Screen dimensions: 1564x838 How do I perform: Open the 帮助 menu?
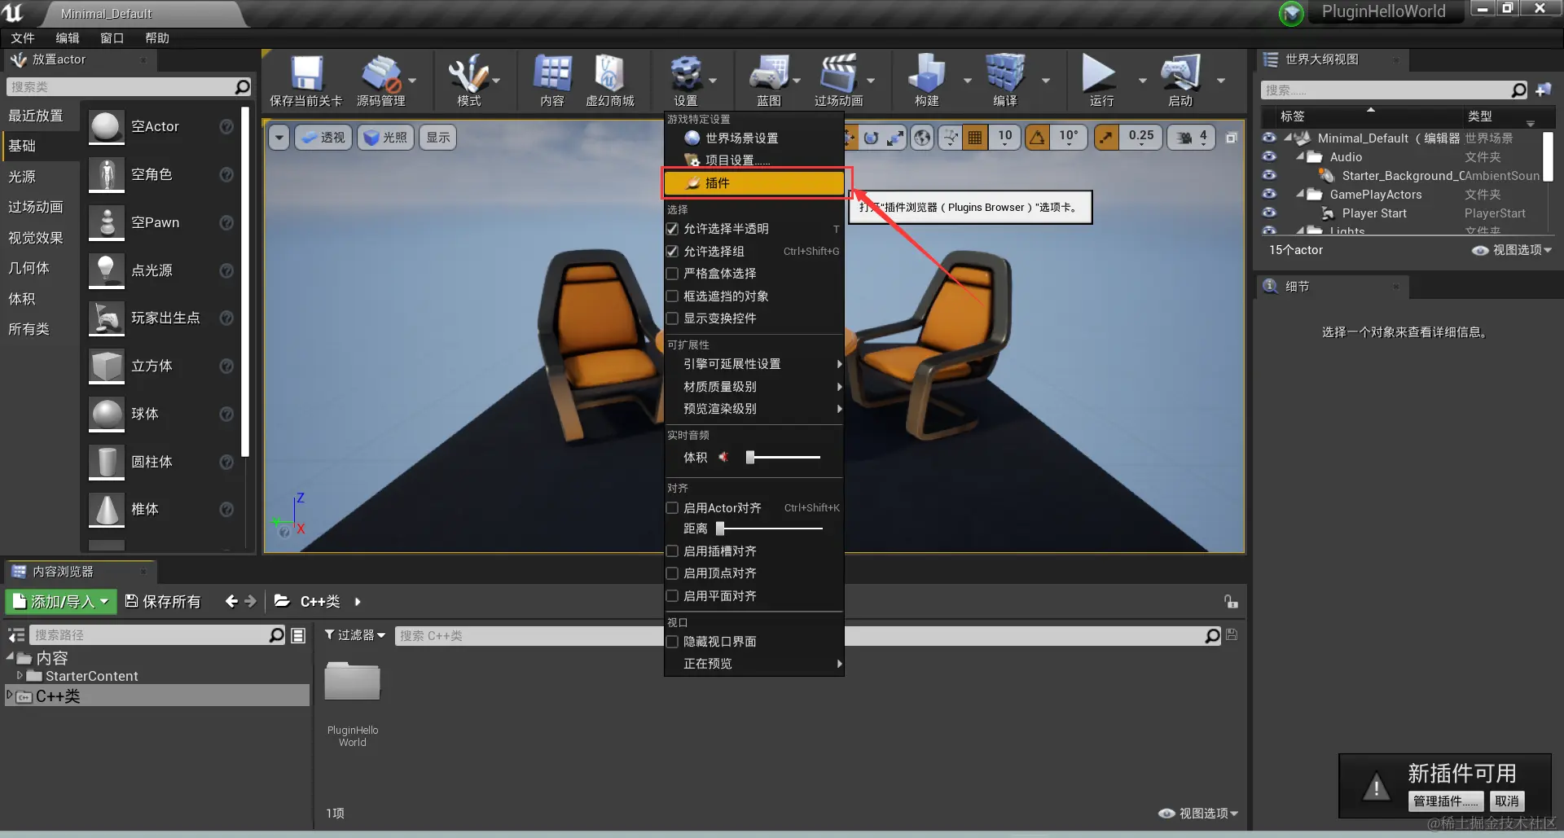pyautogui.click(x=157, y=38)
